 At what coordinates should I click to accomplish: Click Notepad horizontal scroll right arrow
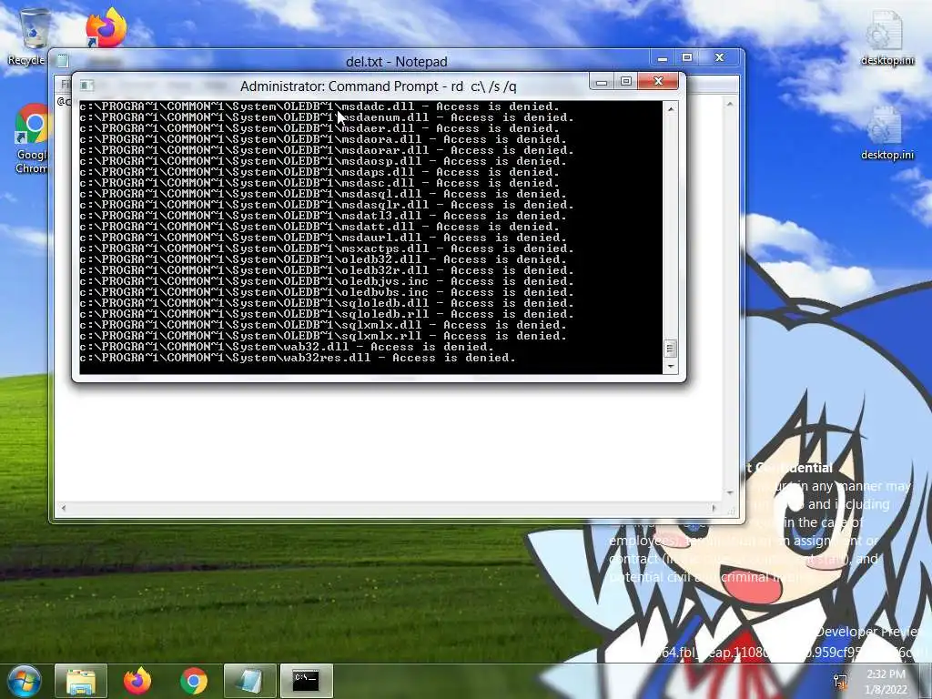(x=715, y=508)
